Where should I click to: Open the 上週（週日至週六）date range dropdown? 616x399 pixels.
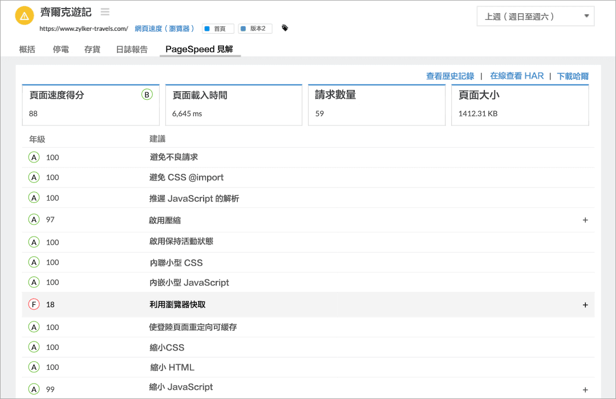coord(535,17)
